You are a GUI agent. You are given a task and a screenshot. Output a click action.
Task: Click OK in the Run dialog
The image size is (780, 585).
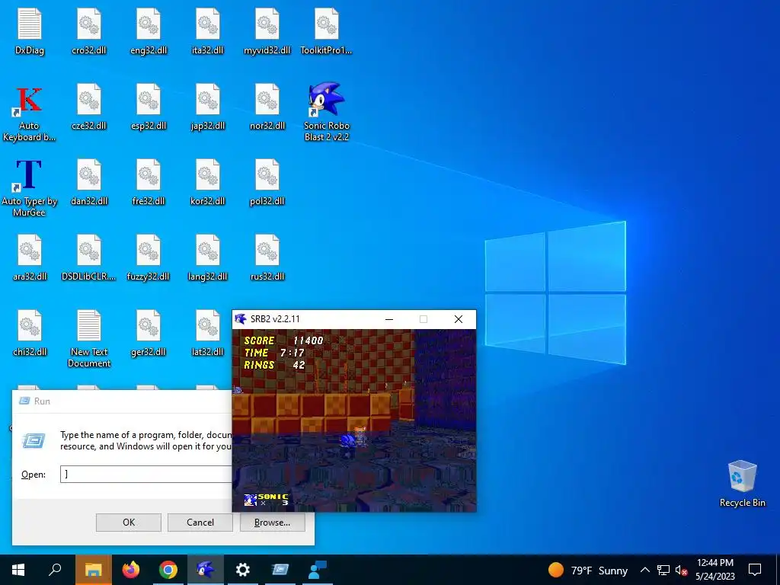(128, 523)
